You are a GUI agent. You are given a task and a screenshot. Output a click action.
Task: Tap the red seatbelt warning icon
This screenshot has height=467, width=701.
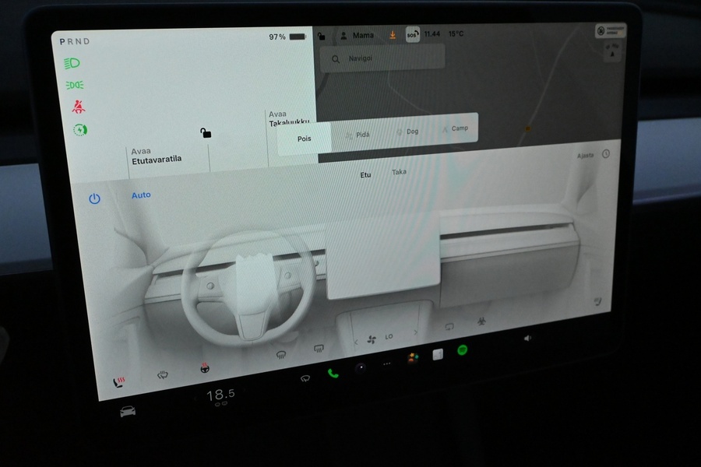[77, 107]
